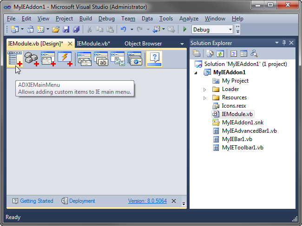Click the question mark help icon

[x=154, y=58]
